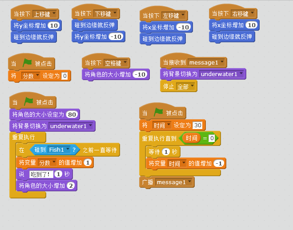Click the 30 value in 时间 设定为 block
Image resolution: width=293 pixels, height=230 pixels.
coord(197,125)
